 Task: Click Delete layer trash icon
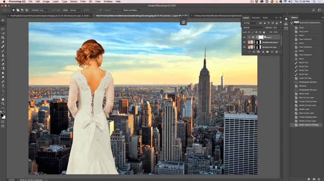(x=277, y=52)
